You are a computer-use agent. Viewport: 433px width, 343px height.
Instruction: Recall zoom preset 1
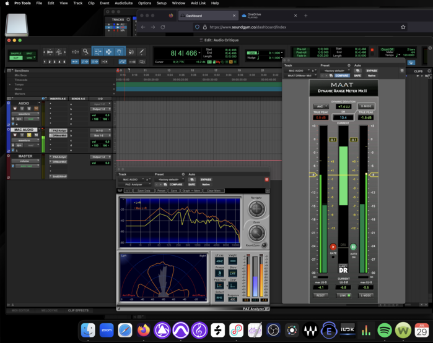coord(45,62)
